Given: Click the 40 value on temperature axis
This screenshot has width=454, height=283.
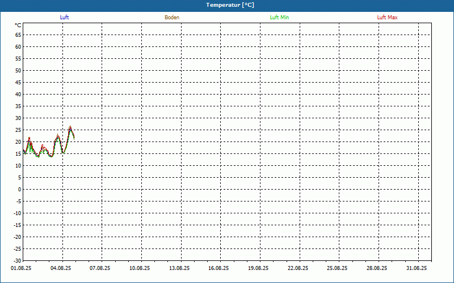Looking at the screenshot, I should pos(18,95).
